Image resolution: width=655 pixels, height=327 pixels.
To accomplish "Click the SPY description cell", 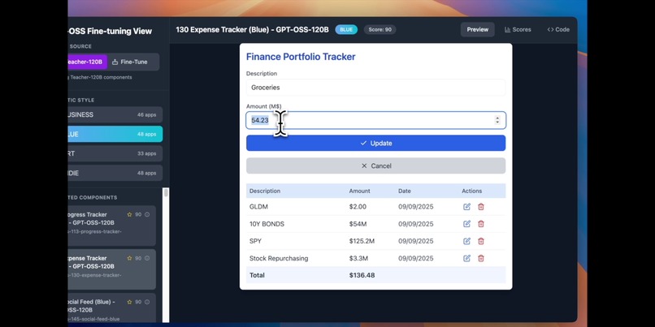I will pyautogui.click(x=255, y=241).
